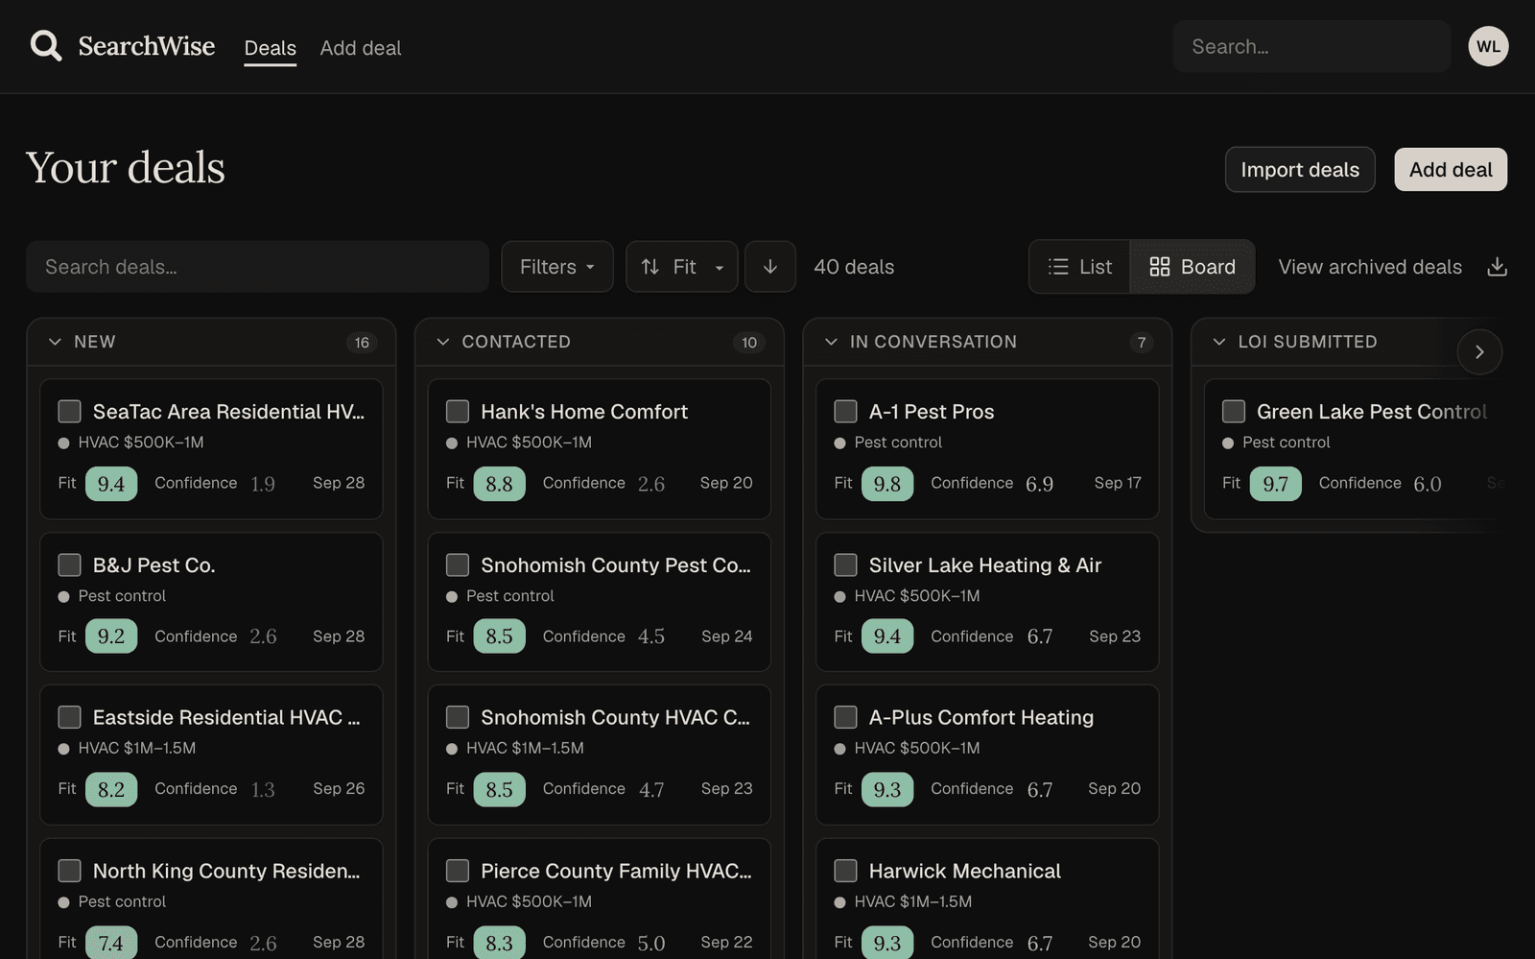This screenshot has width=1535, height=959.
Task: Open the Harwick Mechanical deal
Action: tap(965, 871)
